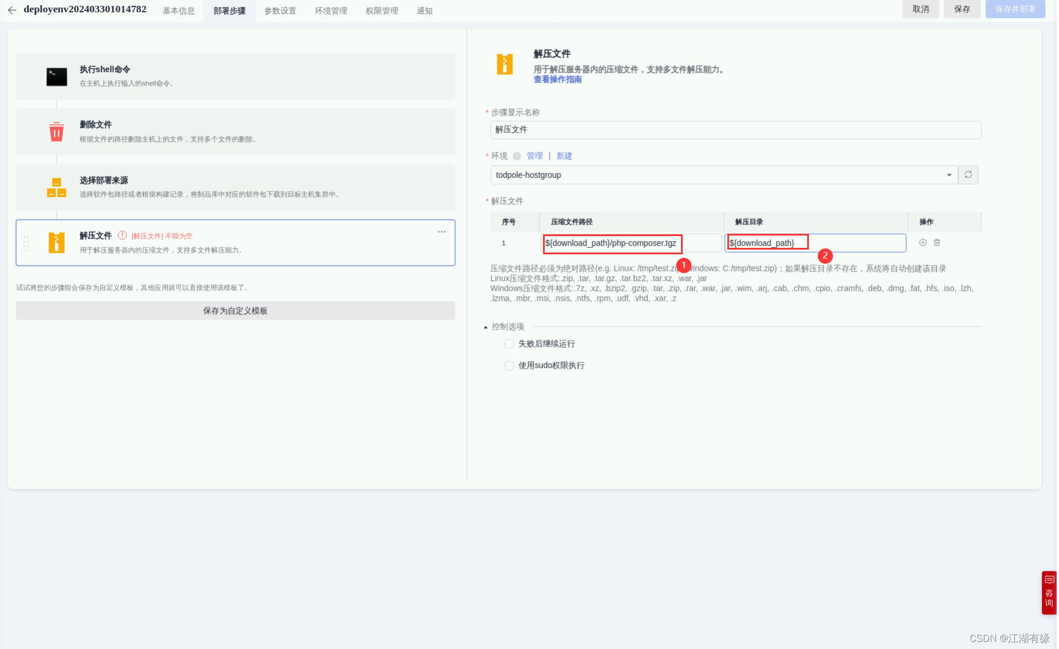This screenshot has width=1059, height=649.
Task: Switch to the 部署步骤 tab
Action: (230, 11)
